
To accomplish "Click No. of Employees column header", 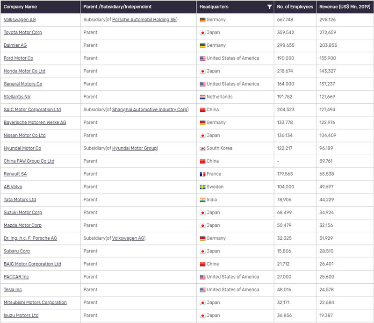I will (295, 7).
